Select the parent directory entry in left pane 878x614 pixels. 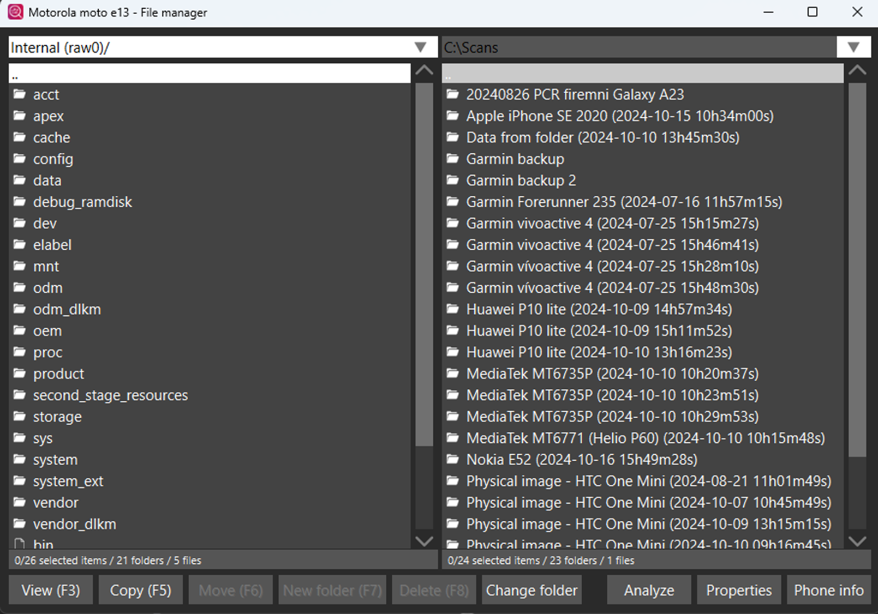210,74
